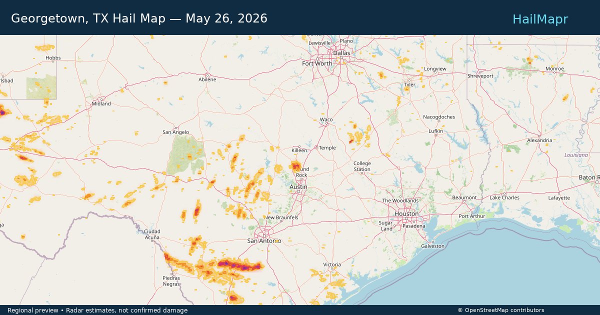Click the Alexandria label
Image resolution: width=600 pixels, height=315 pixels.
[539, 140]
